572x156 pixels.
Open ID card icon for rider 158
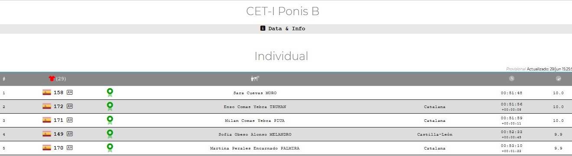(70, 92)
